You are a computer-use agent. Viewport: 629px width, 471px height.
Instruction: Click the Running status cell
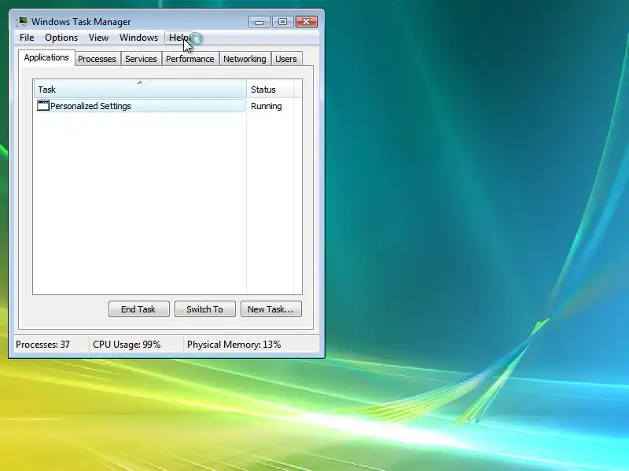[x=267, y=106]
